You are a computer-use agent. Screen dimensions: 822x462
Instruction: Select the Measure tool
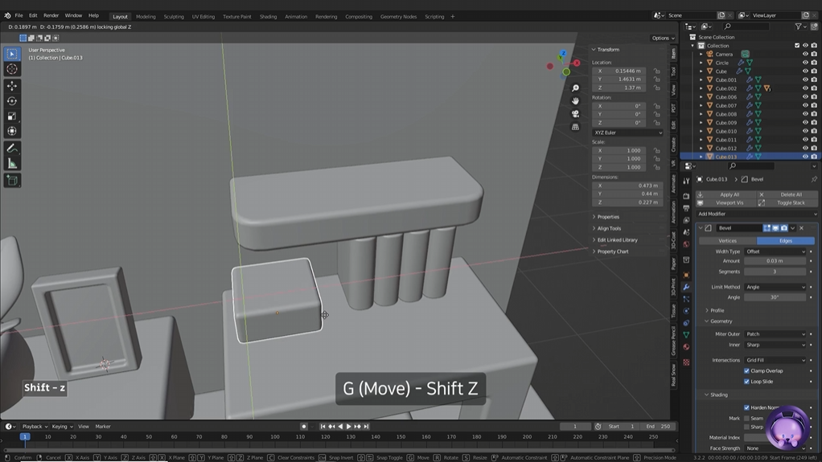pyautogui.click(x=12, y=164)
